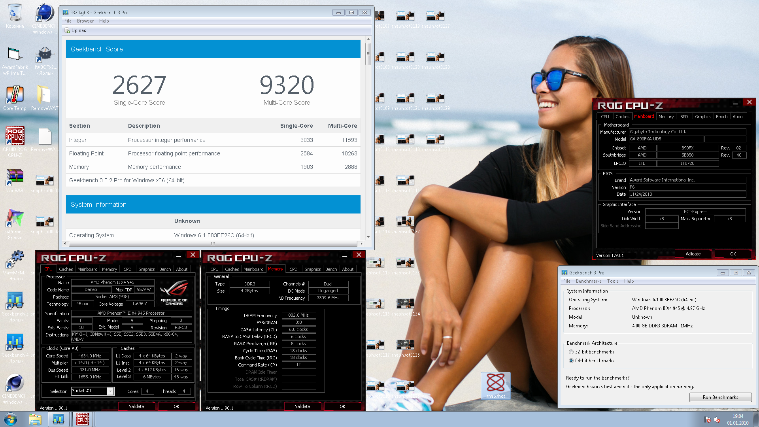
Task: Open CINEBENCH icon at bottom left
Action: click(x=15, y=389)
